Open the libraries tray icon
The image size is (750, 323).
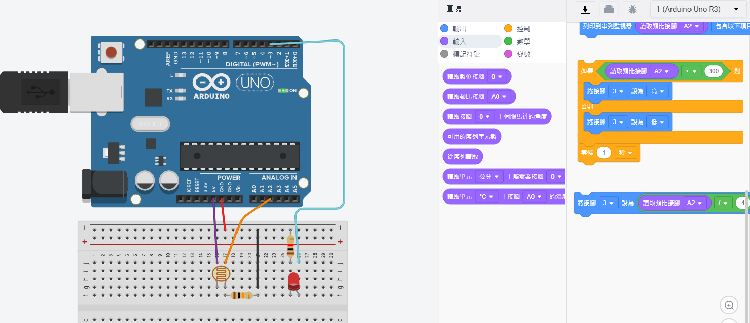pos(608,9)
